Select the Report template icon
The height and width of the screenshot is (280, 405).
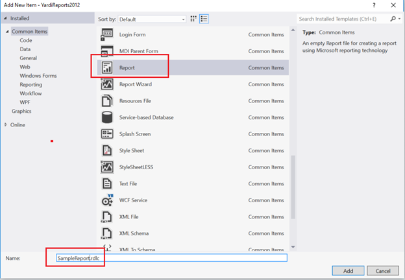click(107, 67)
